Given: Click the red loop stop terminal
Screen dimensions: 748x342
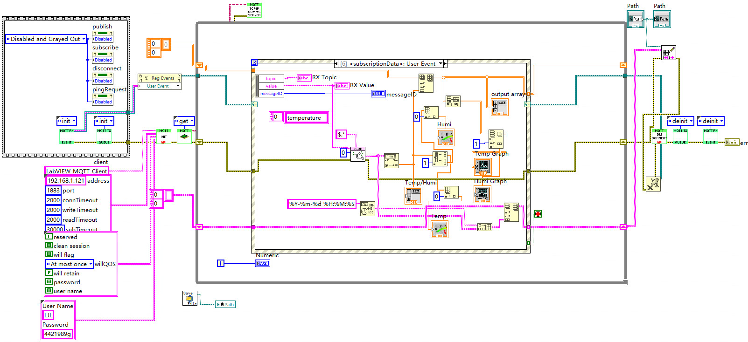Looking at the screenshot, I should [x=538, y=214].
